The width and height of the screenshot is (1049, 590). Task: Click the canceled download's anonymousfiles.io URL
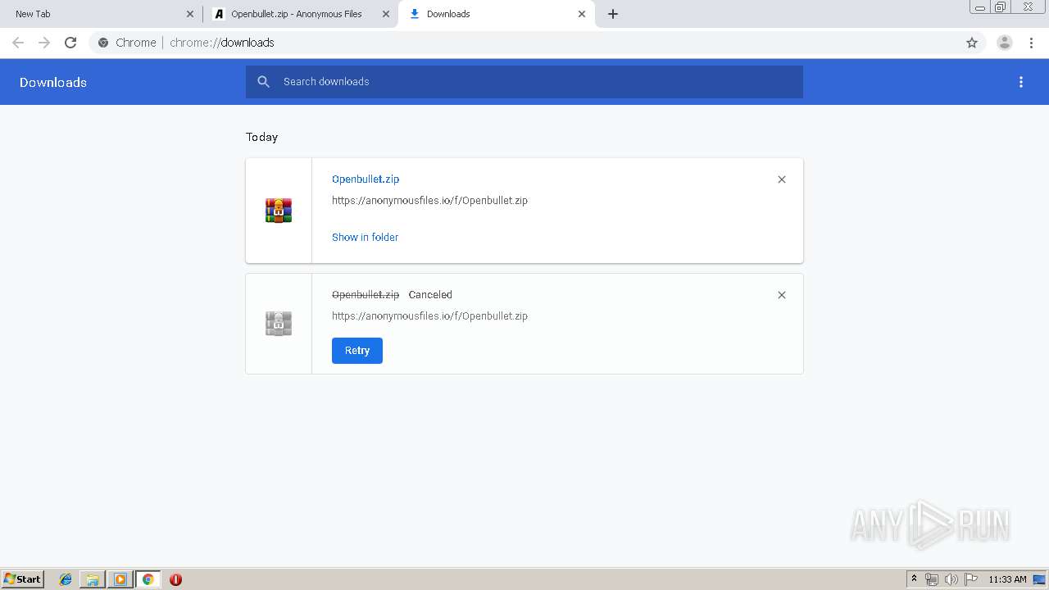point(429,315)
